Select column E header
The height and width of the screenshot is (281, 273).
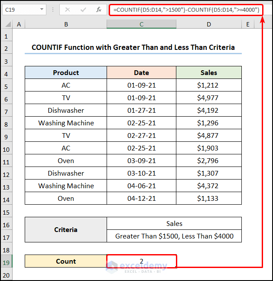[248, 24]
